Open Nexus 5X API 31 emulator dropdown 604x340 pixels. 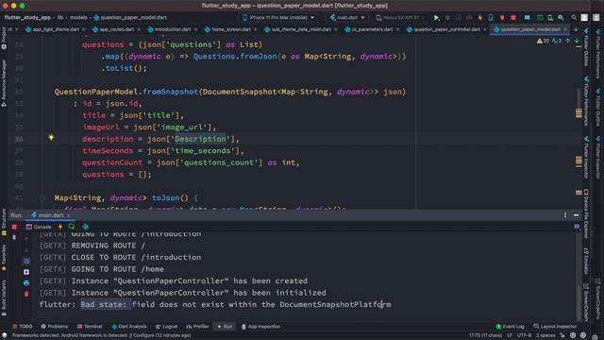398,18
